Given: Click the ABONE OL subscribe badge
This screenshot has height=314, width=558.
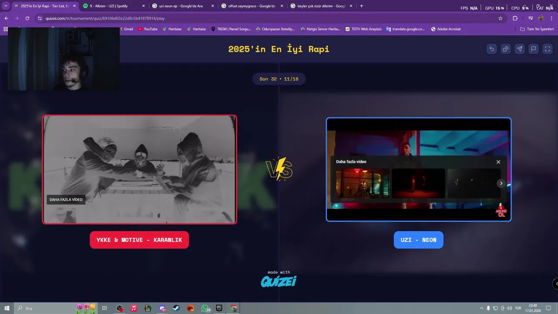Looking at the screenshot, I should coord(501,212).
